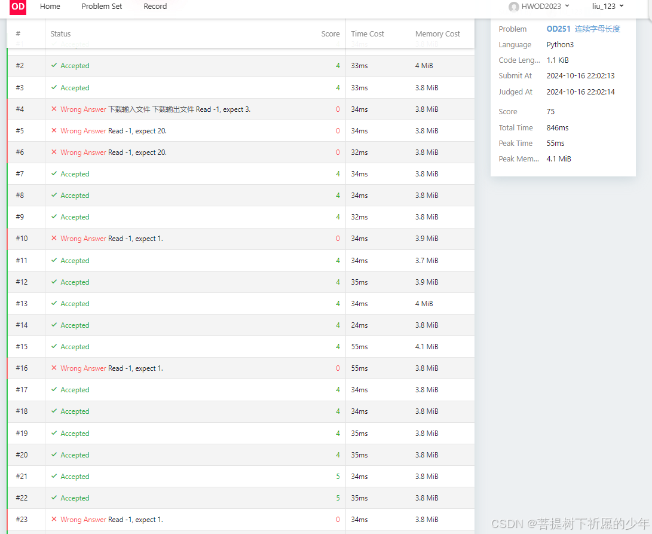Click the green check icon in row #13
The image size is (652, 534).
(54, 303)
